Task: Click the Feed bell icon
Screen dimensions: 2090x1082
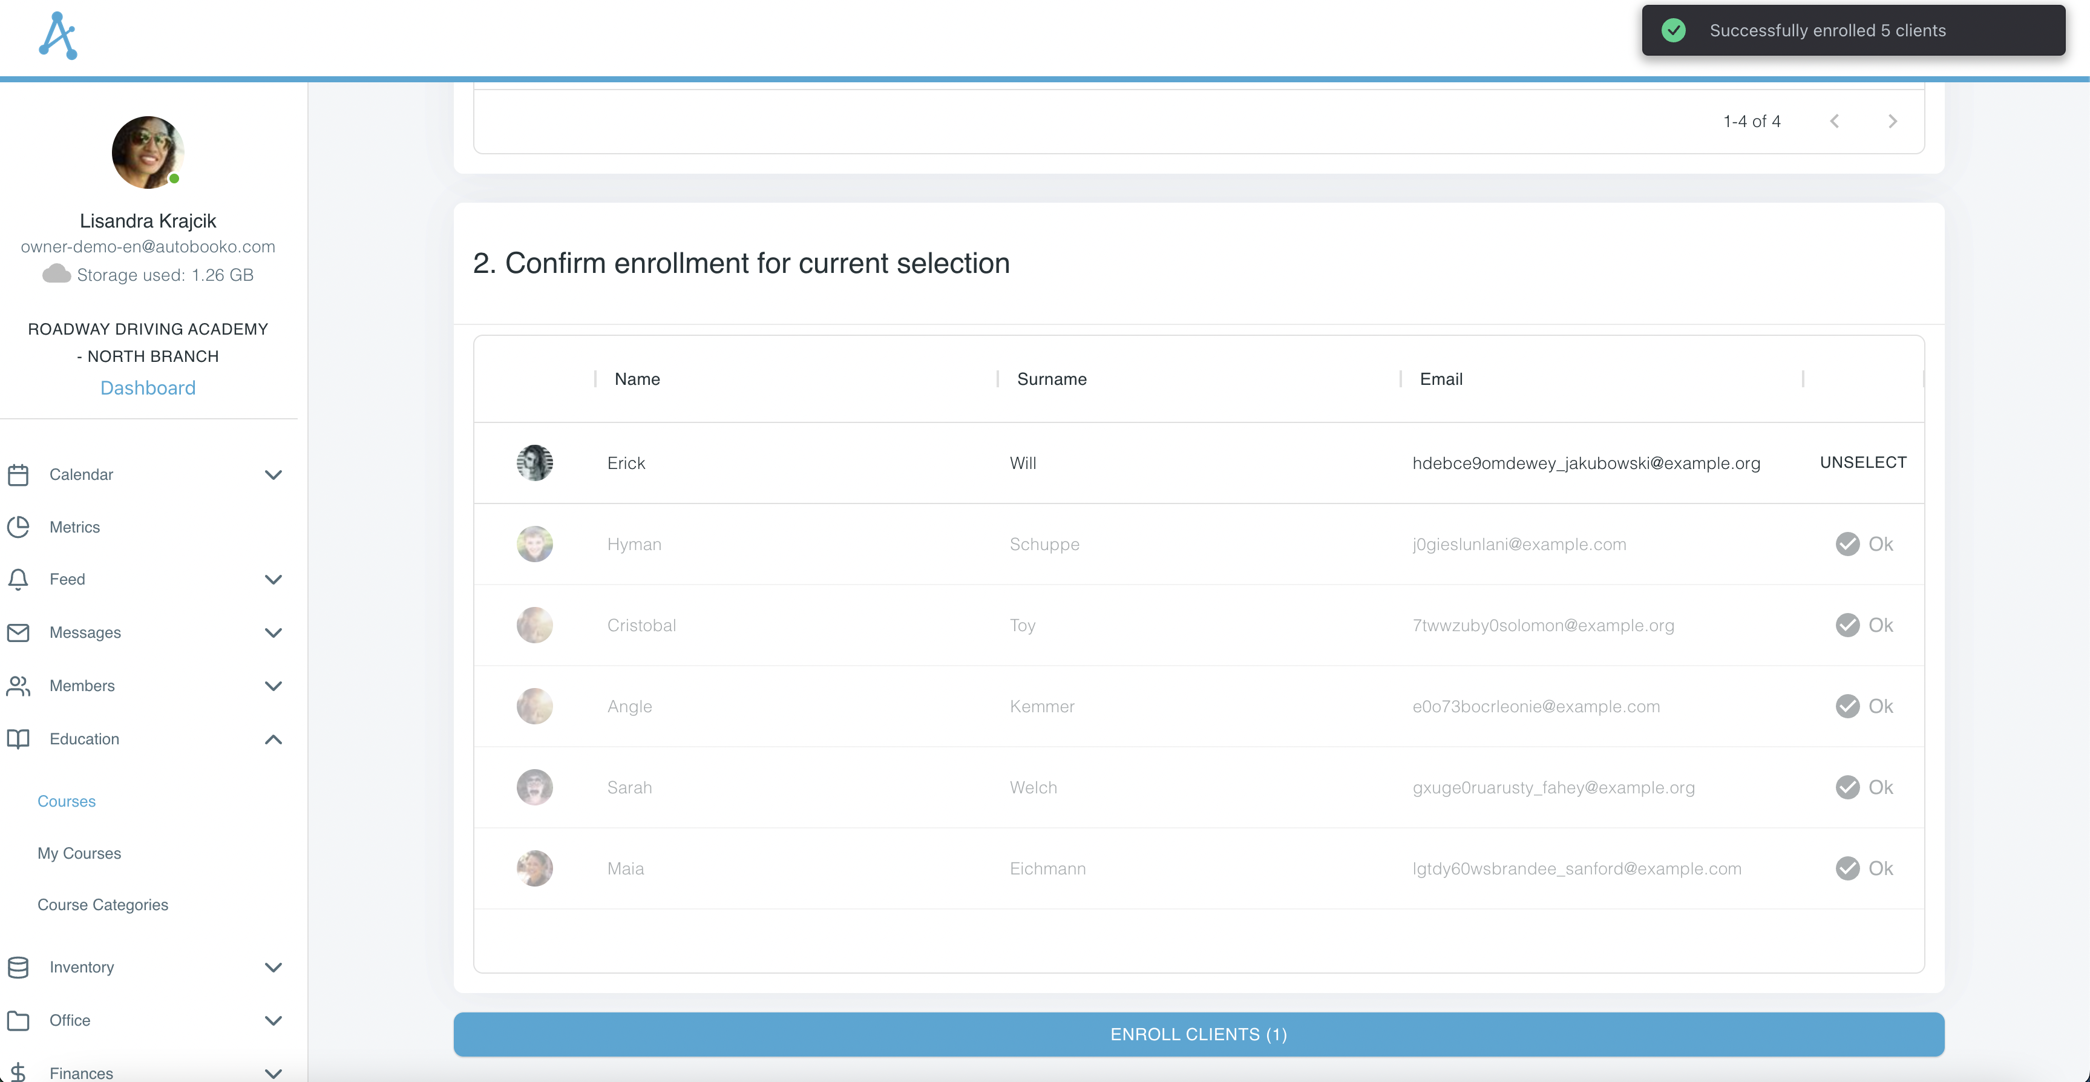Action: pos(18,579)
